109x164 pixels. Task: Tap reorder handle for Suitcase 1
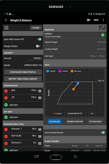coord(40,129)
